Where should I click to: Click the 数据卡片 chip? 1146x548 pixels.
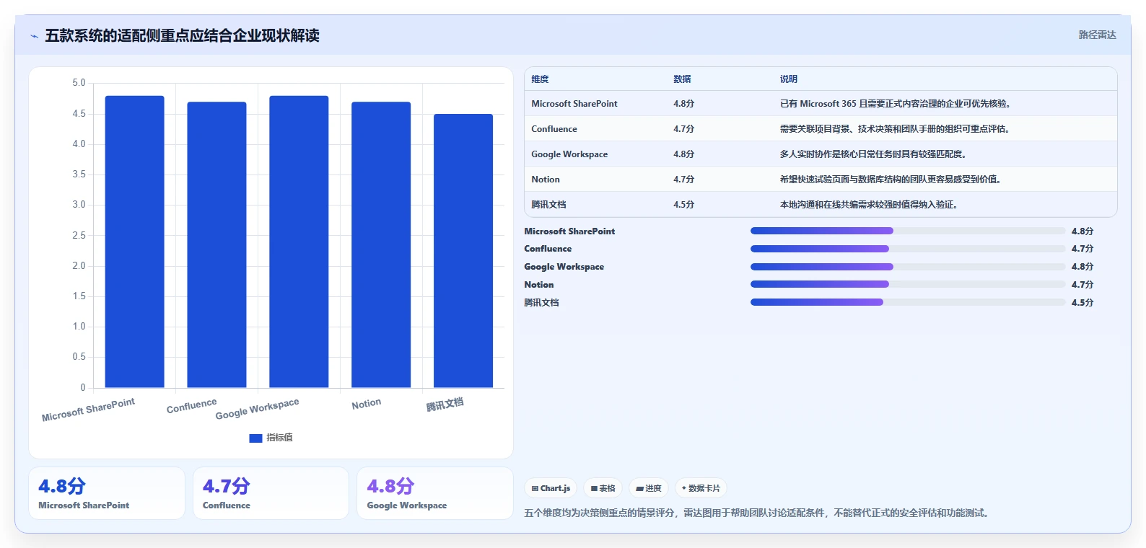[701, 488]
